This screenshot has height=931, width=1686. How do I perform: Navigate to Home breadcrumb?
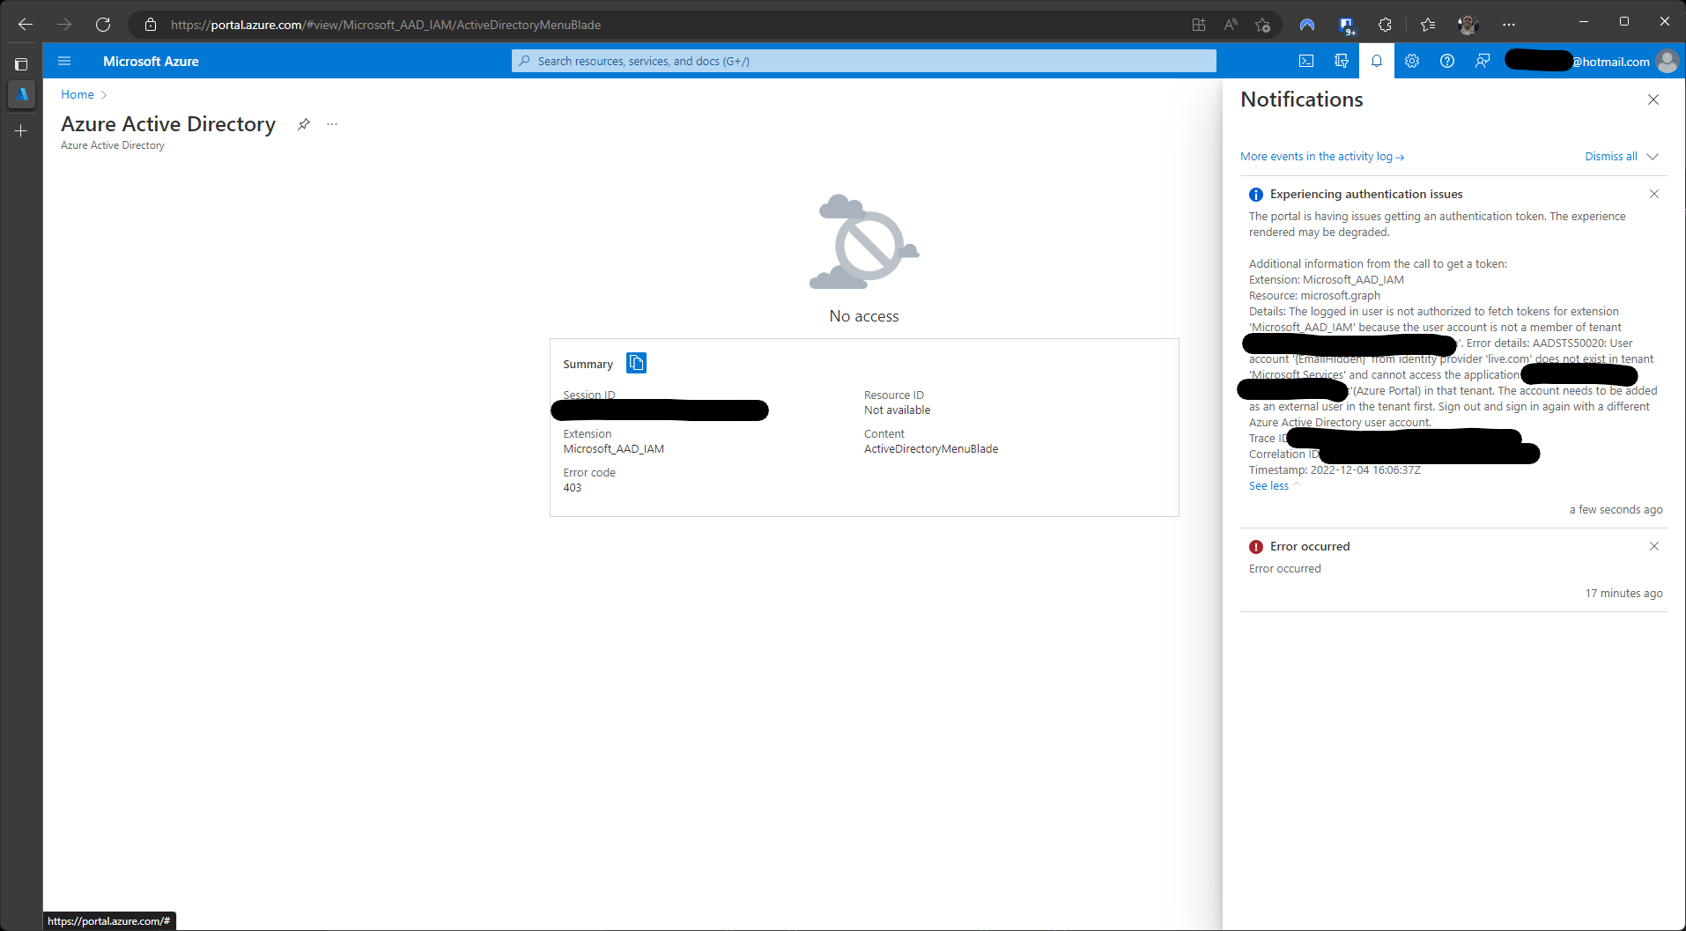click(78, 94)
